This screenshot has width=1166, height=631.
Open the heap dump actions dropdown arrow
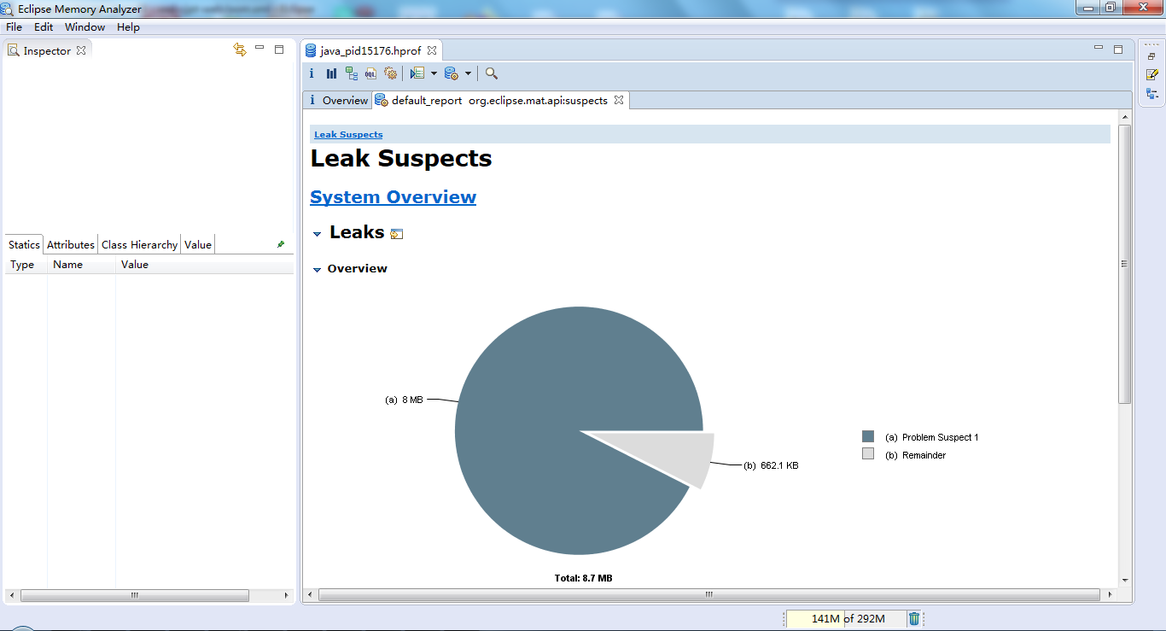tap(468, 73)
